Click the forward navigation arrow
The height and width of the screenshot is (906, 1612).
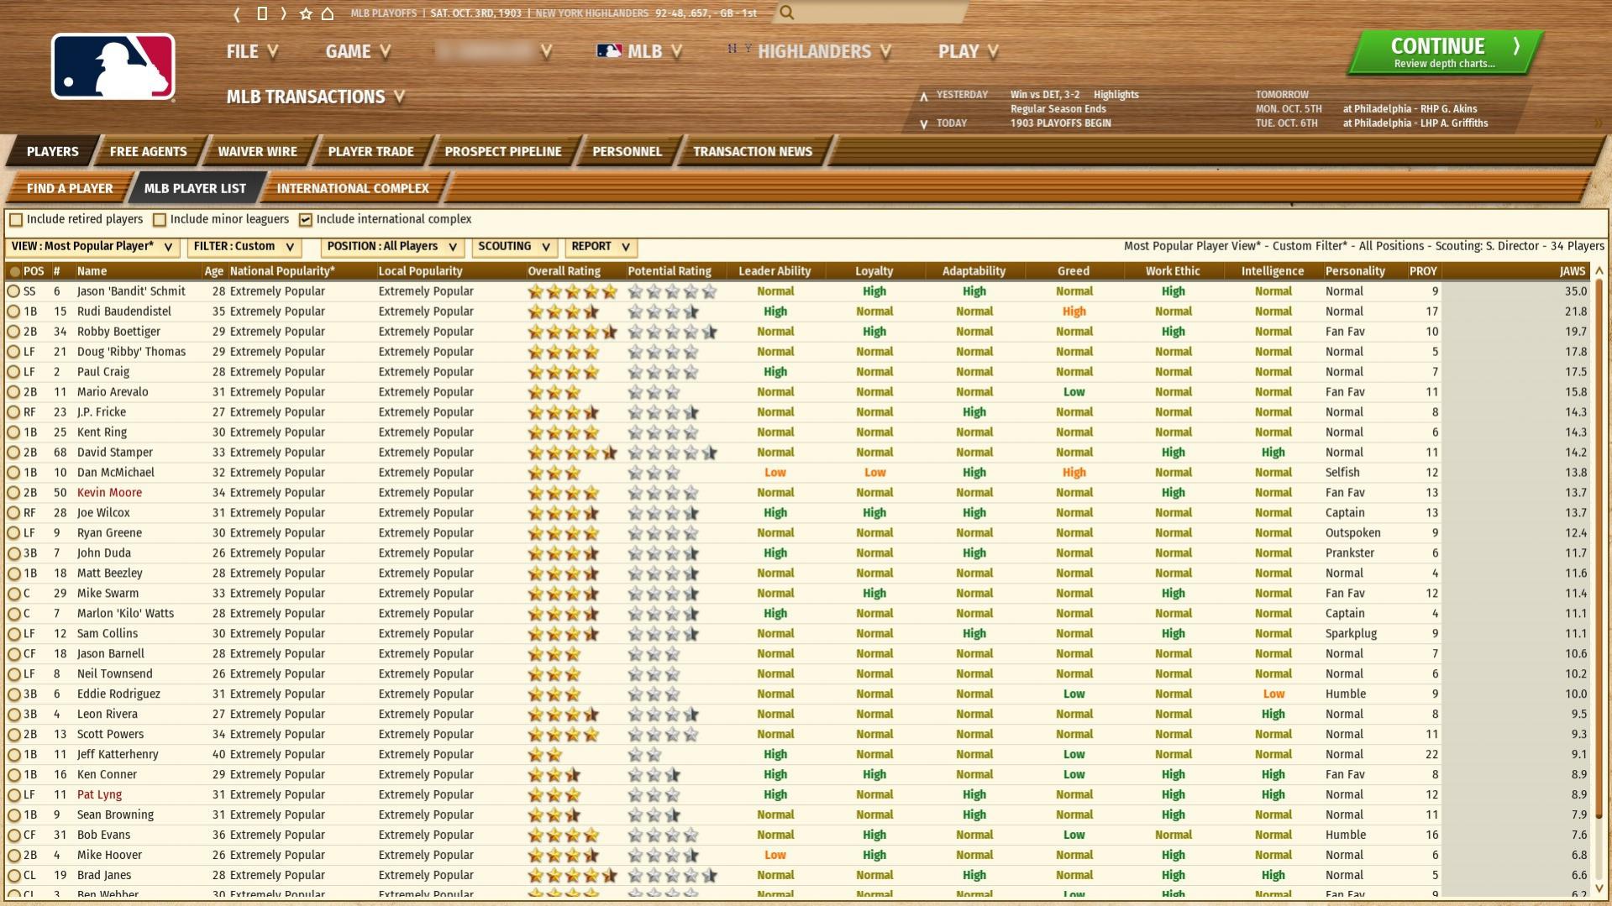tap(284, 13)
